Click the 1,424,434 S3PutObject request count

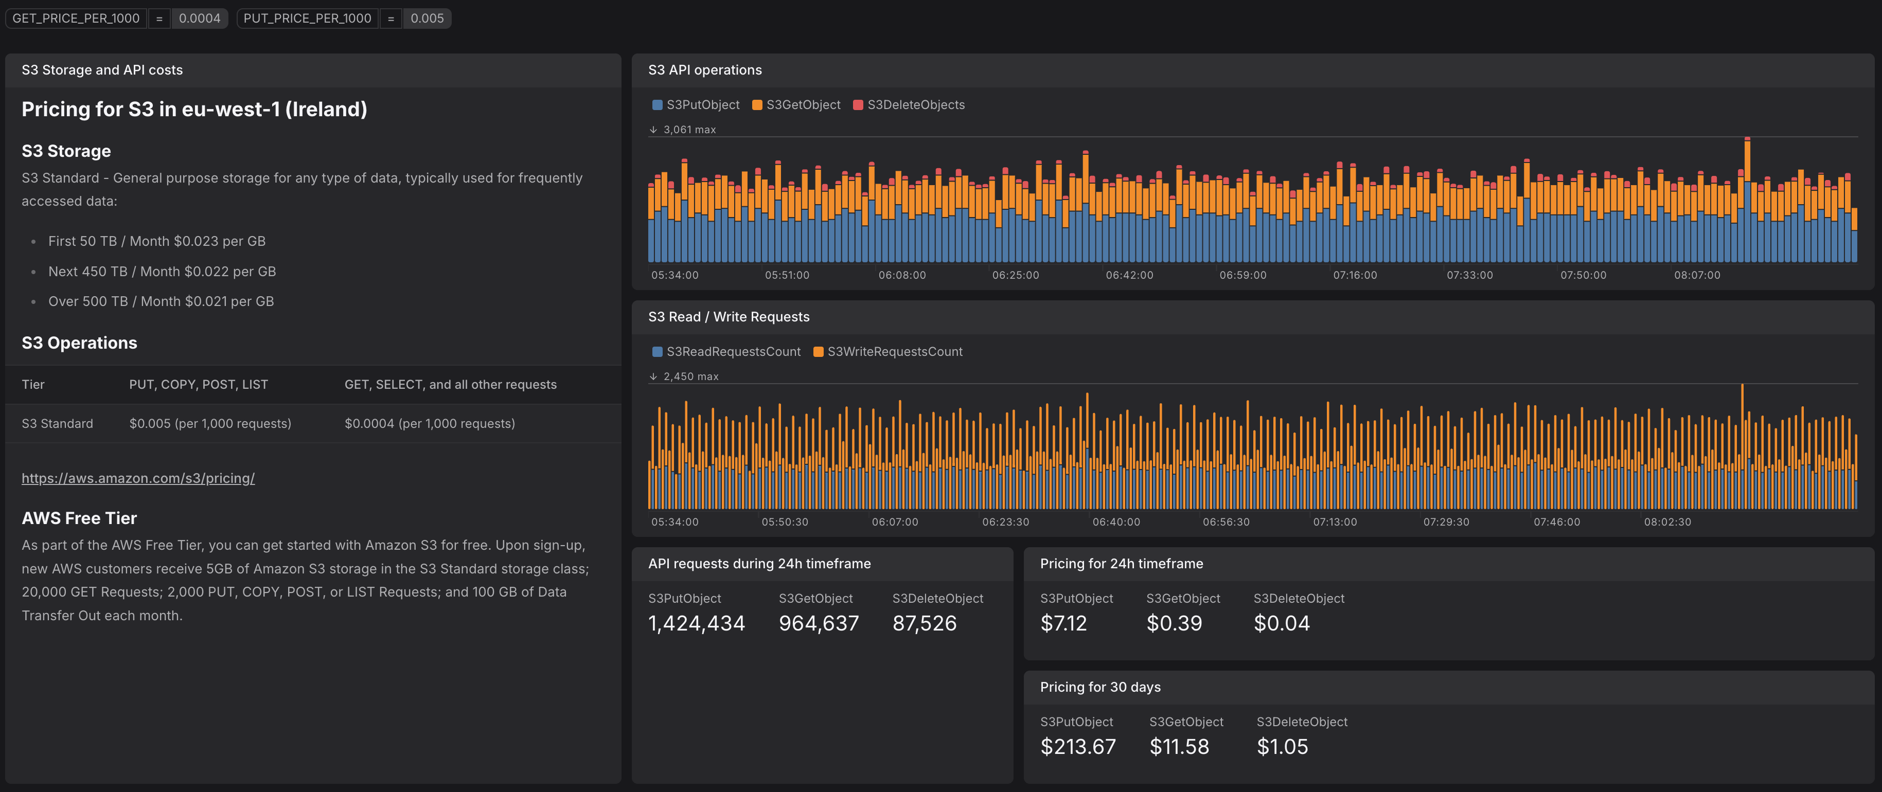(x=696, y=623)
